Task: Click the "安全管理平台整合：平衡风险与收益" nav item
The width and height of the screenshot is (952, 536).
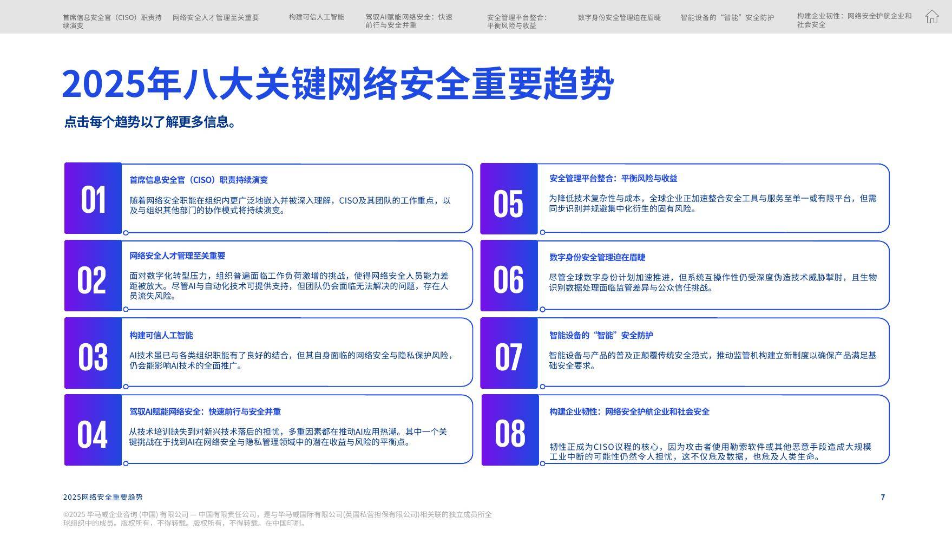Action: coord(516,22)
